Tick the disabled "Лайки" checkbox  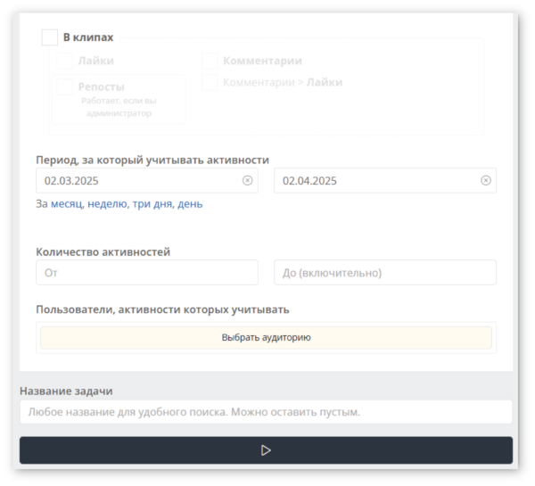[x=64, y=61]
